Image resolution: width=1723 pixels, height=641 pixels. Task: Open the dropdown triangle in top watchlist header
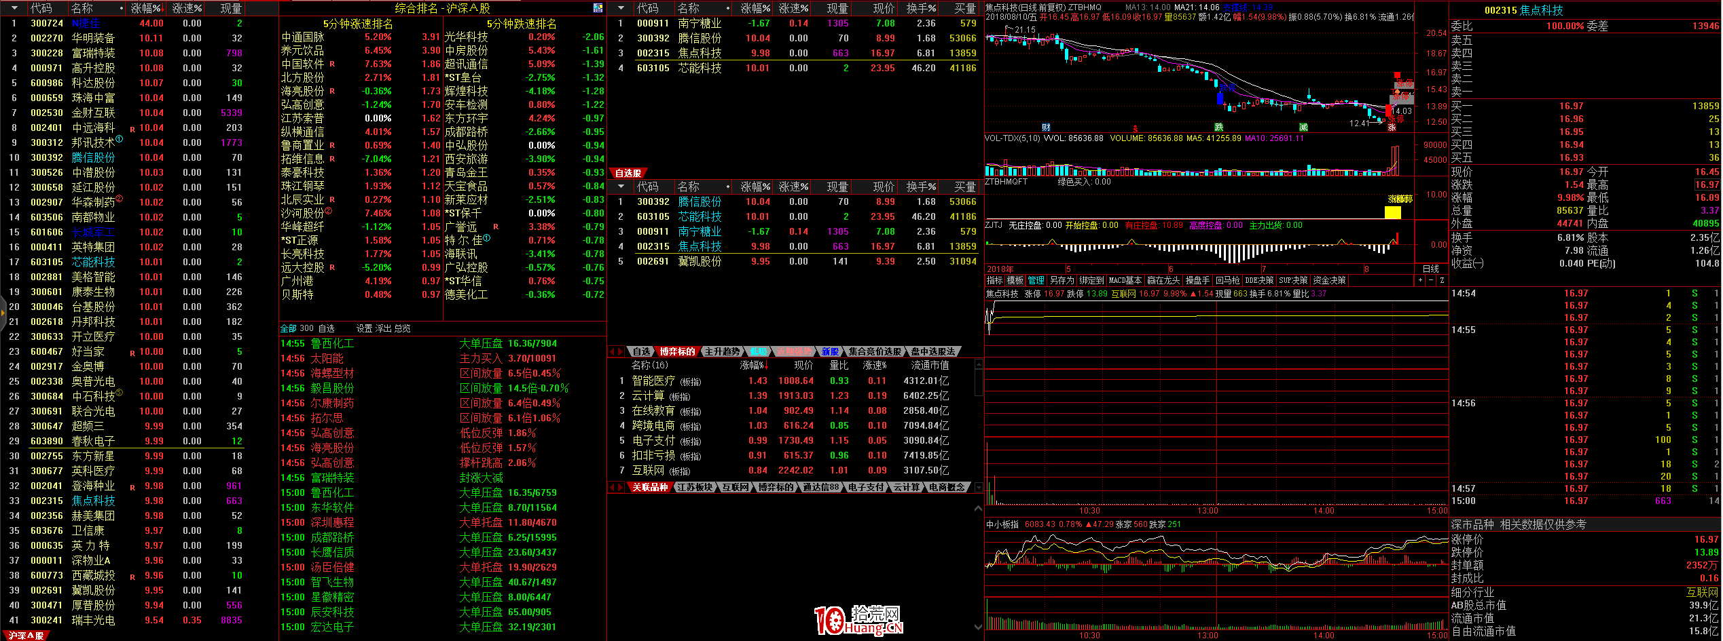click(621, 8)
